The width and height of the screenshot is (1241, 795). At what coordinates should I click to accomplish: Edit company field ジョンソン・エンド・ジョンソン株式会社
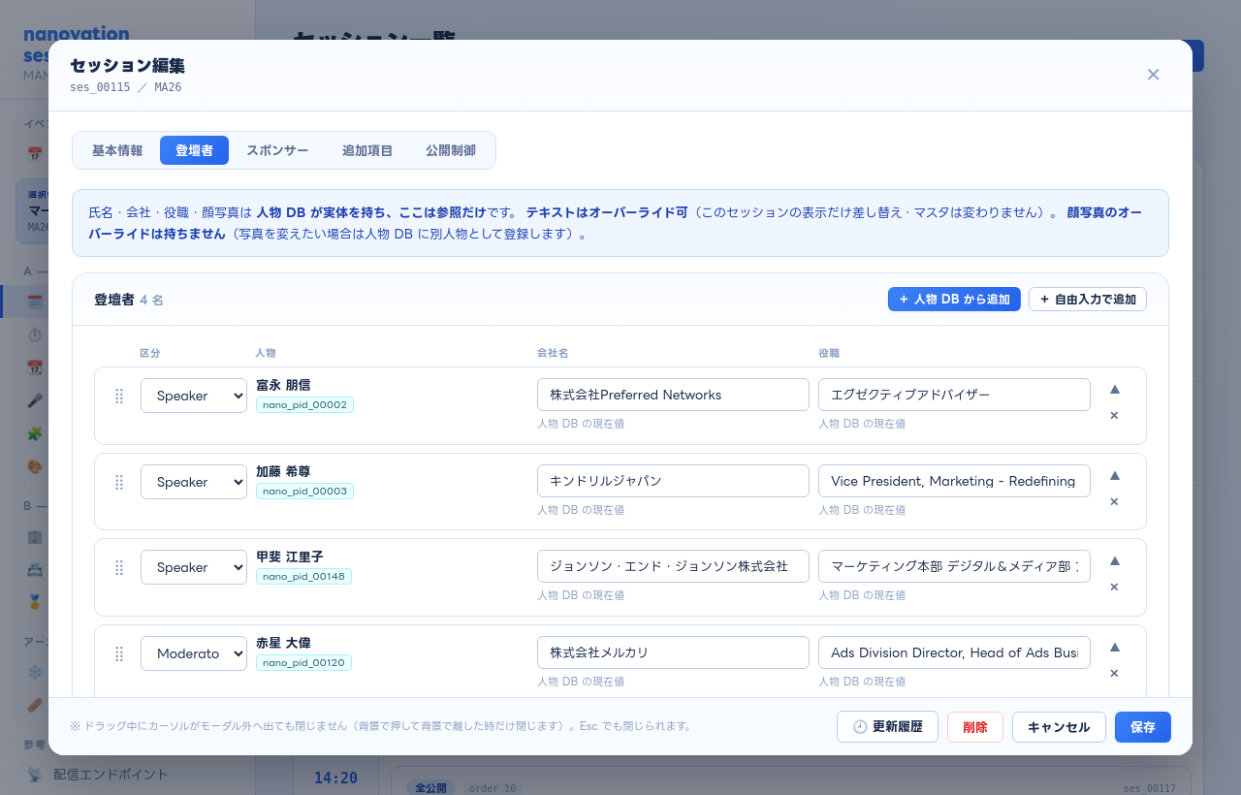click(x=673, y=566)
